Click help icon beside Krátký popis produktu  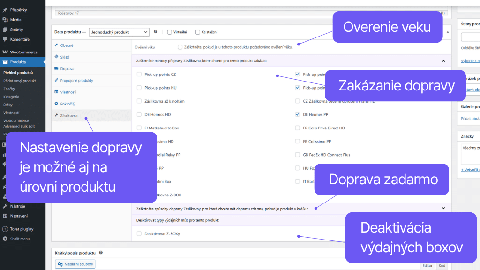pyautogui.click(x=101, y=253)
